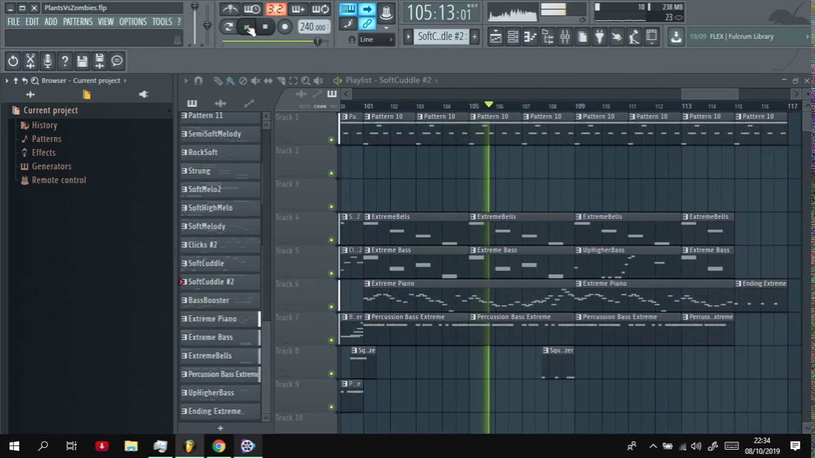Click the cut scissors toolbar icon
This screenshot has height=458, width=815.
coord(30,61)
